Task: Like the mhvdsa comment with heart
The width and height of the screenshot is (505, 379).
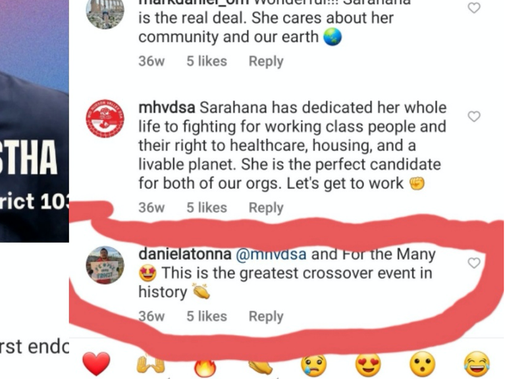Action: click(x=474, y=116)
